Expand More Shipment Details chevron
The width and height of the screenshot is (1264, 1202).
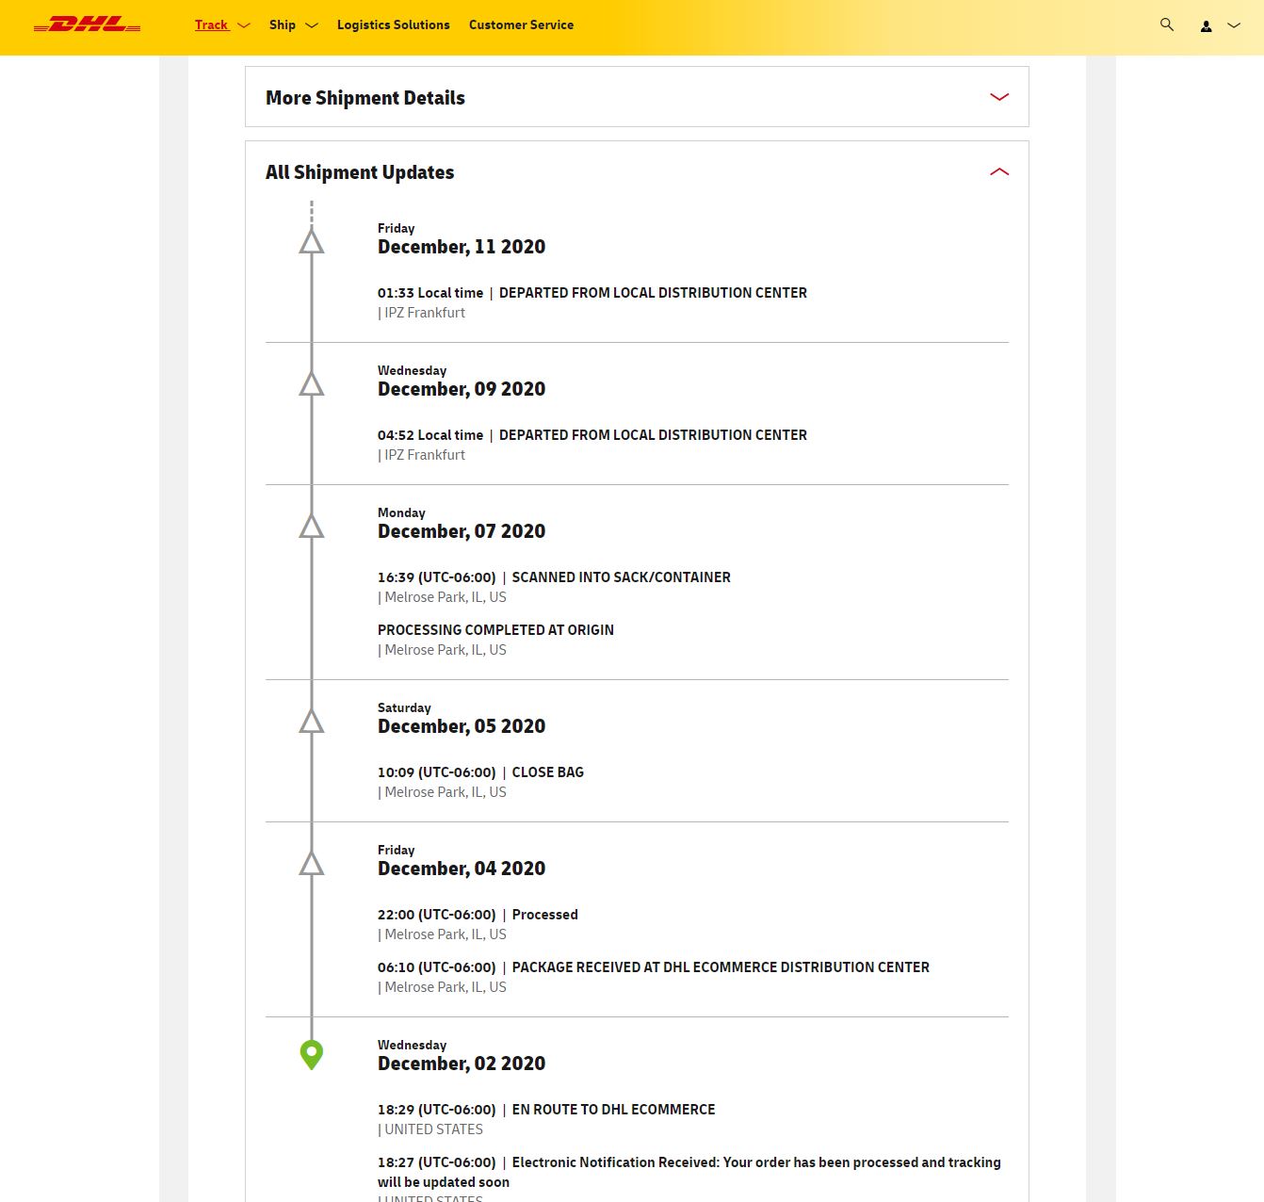pyautogui.click(x=999, y=97)
